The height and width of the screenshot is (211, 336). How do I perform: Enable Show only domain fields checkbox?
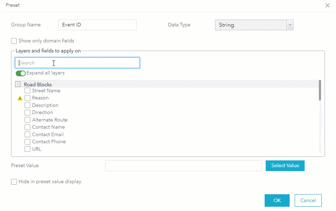click(x=14, y=41)
